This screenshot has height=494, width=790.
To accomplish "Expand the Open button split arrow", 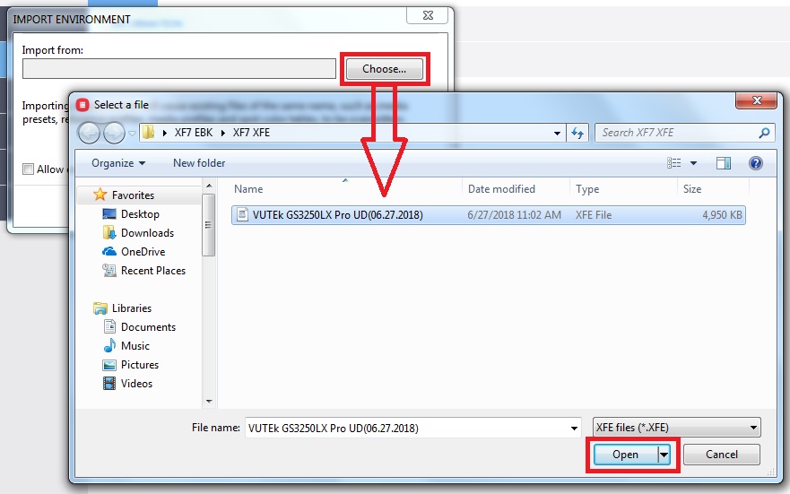I will pos(664,455).
